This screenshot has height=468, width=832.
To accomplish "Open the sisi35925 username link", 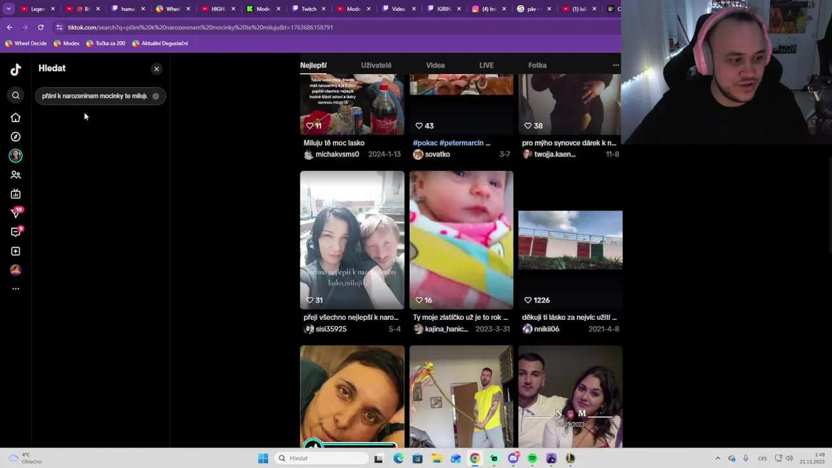I will (x=331, y=329).
